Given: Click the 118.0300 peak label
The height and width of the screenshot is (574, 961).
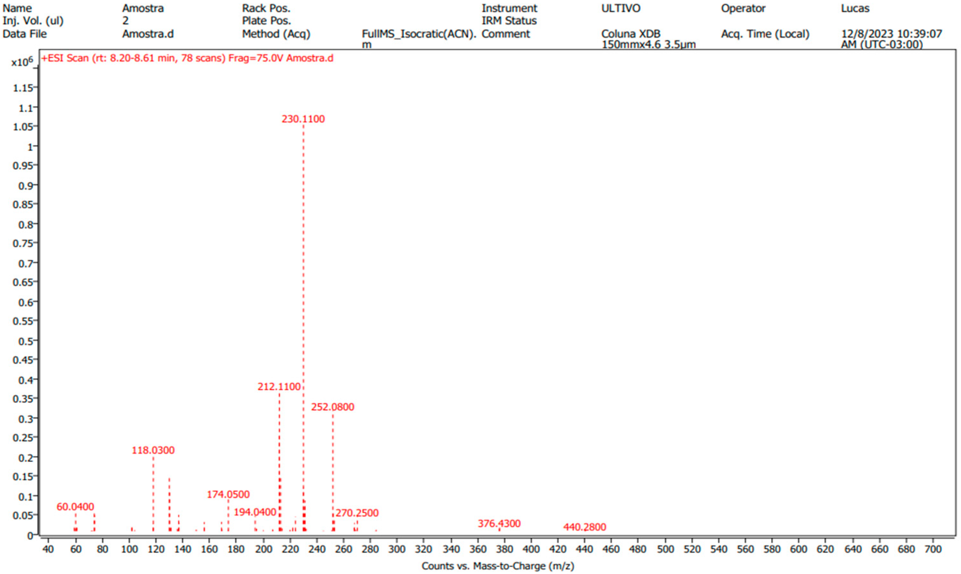Looking at the screenshot, I should pyautogui.click(x=153, y=450).
